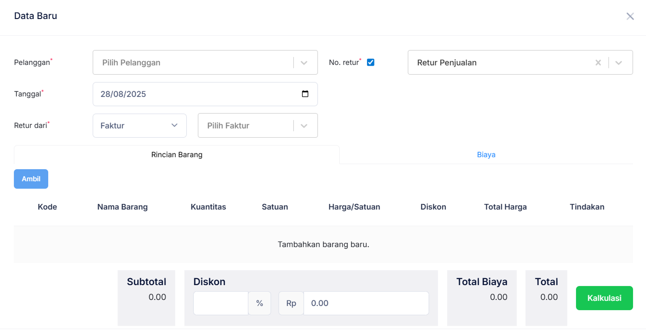Expand the Faktur type dropdown
Image resolution: width=646 pixels, height=331 pixels.
point(139,126)
